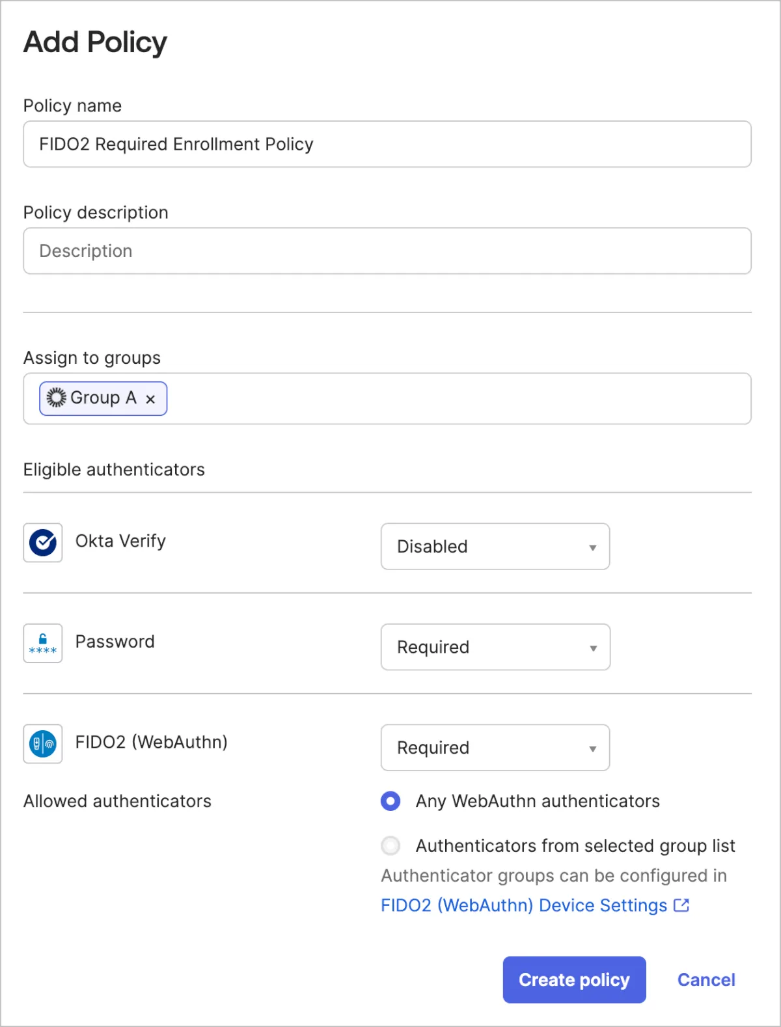Open the Okta Verify Disabled dropdown
Screen dimensions: 781x1027
coord(495,546)
